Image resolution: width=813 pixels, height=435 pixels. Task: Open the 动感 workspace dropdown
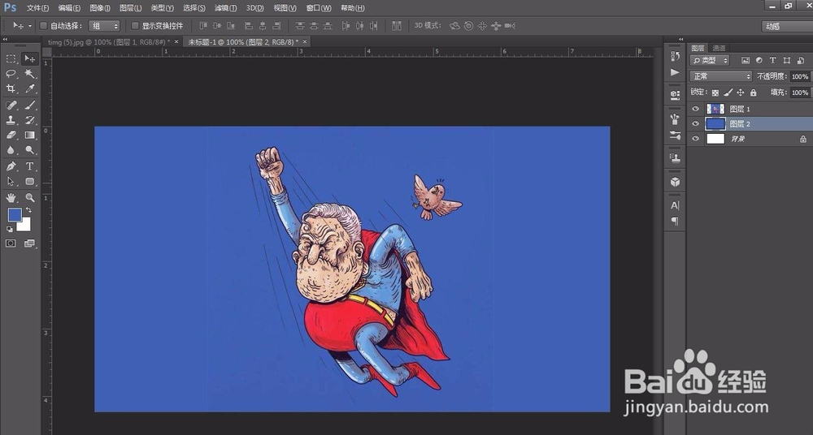pyautogui.click(x=787, y=26)
